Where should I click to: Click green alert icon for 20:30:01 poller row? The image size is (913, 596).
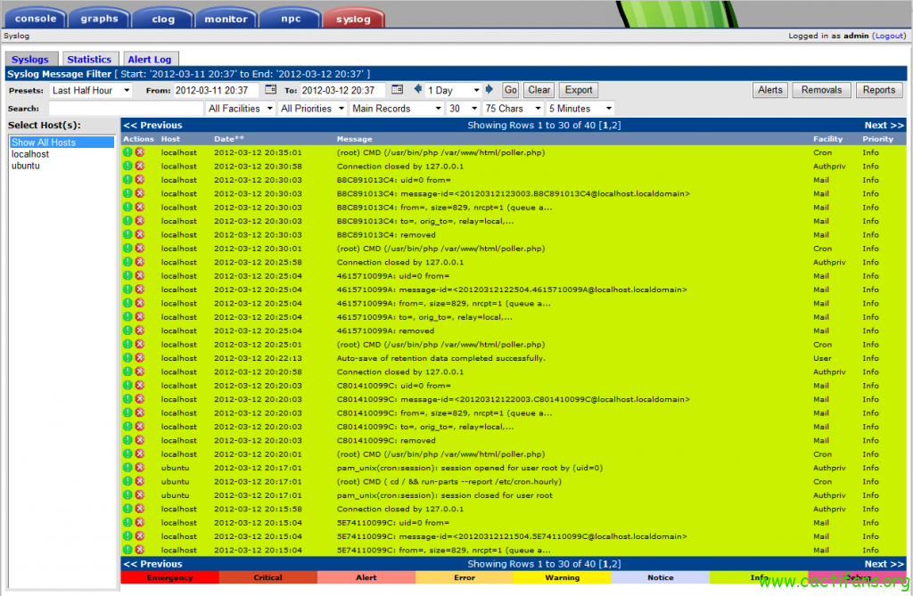pos(127,248)
